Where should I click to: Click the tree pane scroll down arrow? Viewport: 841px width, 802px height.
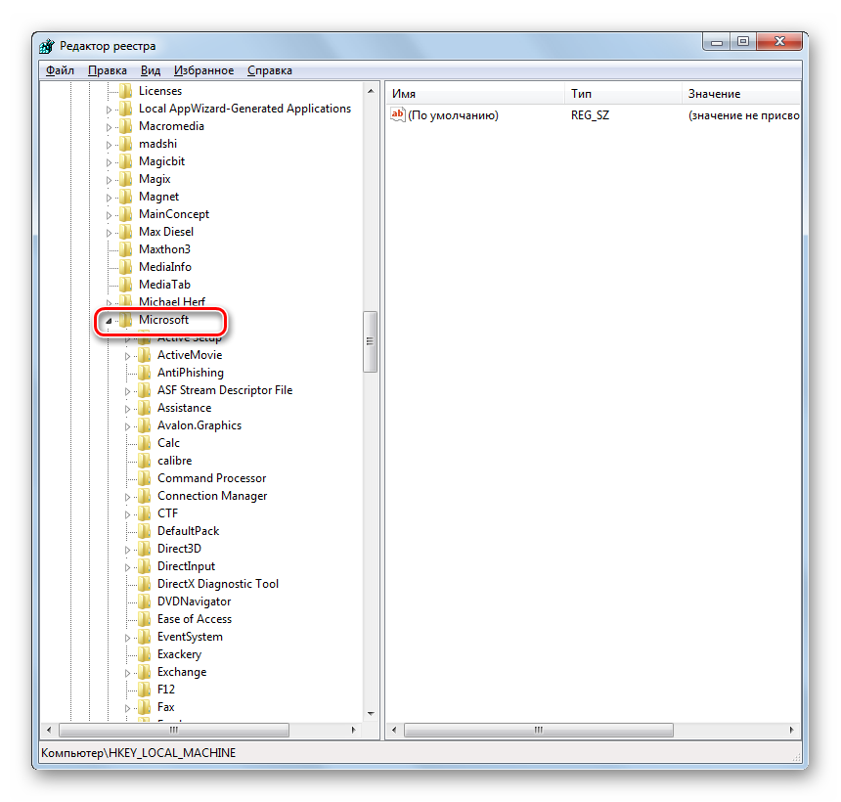[371, 714]
